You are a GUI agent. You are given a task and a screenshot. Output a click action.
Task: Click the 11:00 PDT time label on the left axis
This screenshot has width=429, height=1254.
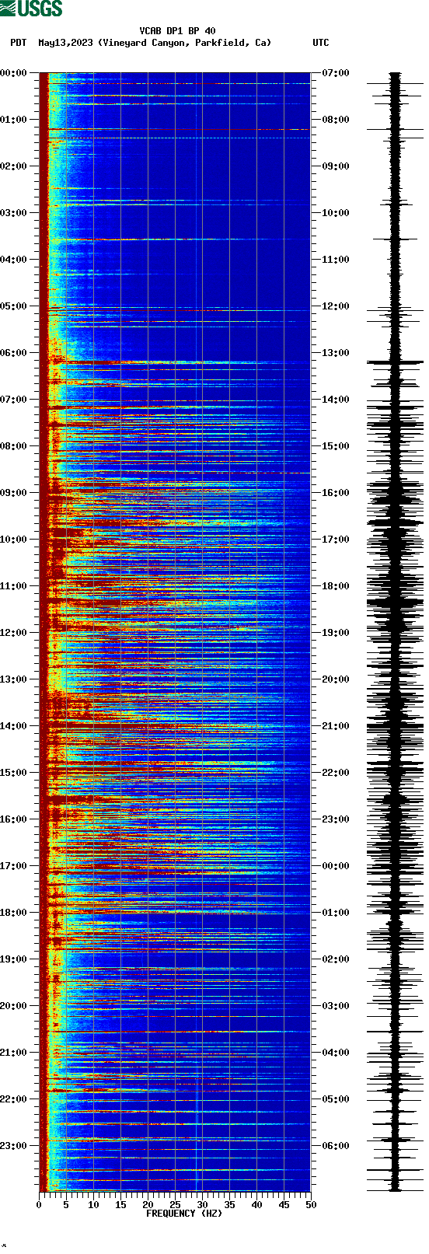point(13,586)
